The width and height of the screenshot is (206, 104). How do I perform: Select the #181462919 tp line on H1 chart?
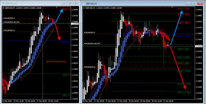tap(90, 67)
